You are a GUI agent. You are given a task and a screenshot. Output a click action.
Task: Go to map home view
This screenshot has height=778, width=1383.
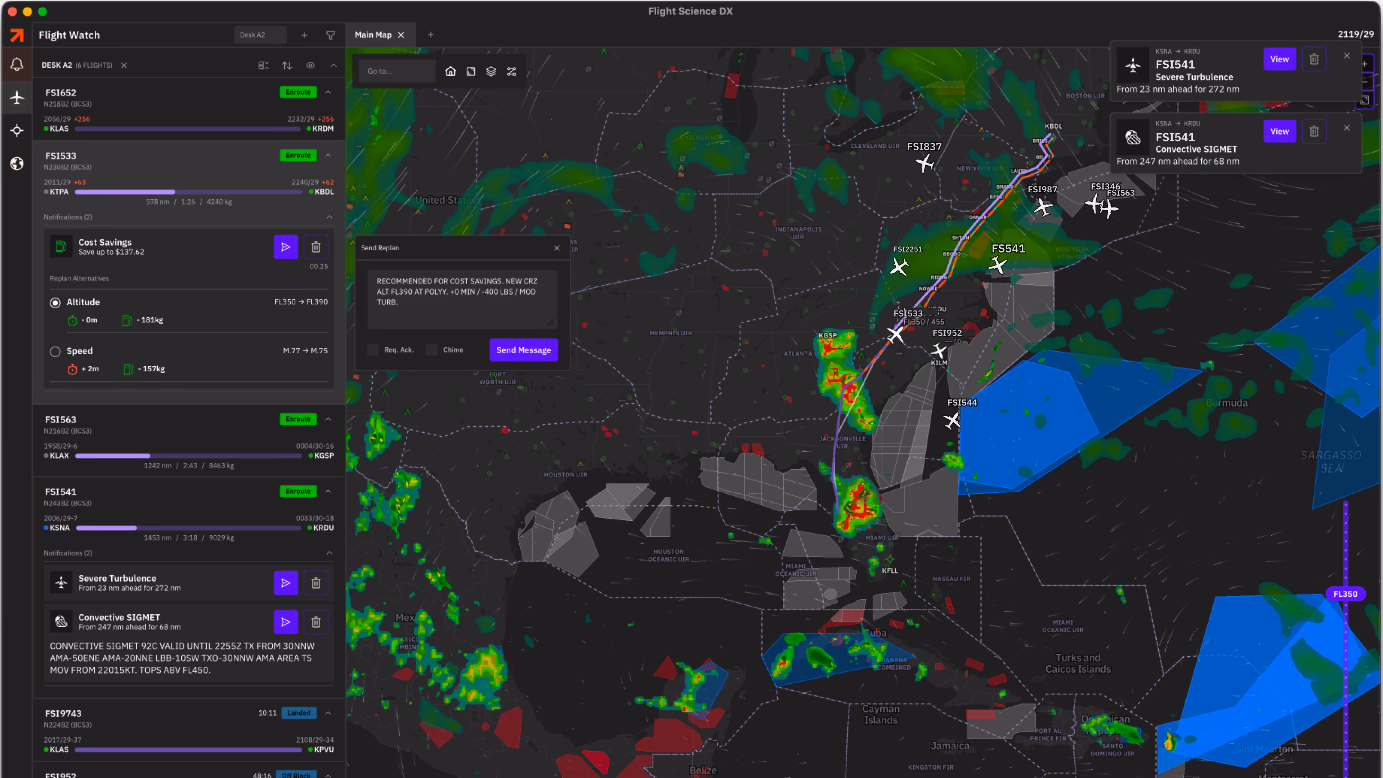point(451,71)
